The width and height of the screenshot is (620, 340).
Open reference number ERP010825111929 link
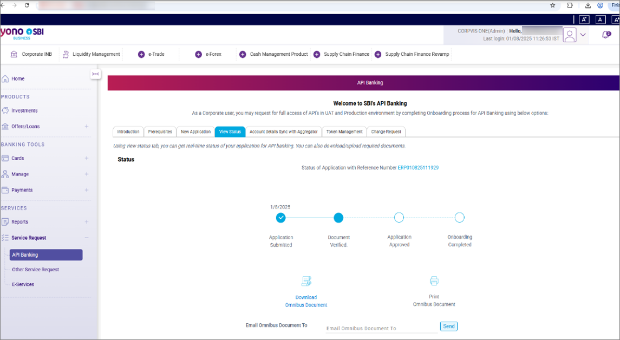pyautogui.click(x=418, y=168)
